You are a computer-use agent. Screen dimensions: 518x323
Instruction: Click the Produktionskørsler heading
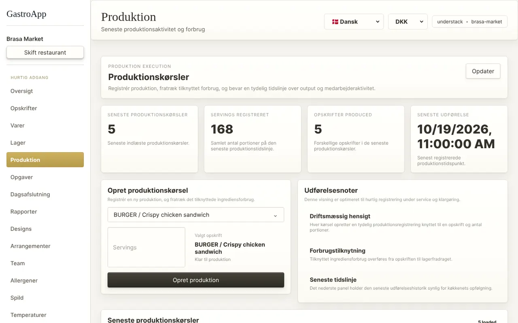(149, 77)
